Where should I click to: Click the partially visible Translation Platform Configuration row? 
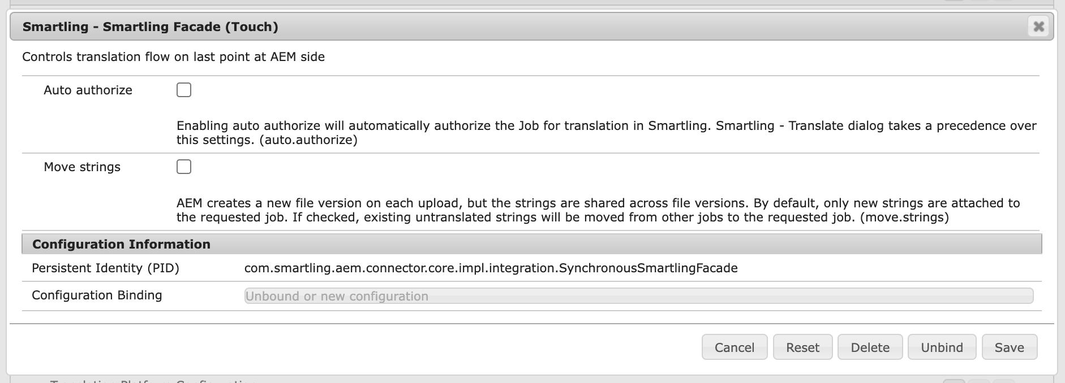tap(153, 381)
